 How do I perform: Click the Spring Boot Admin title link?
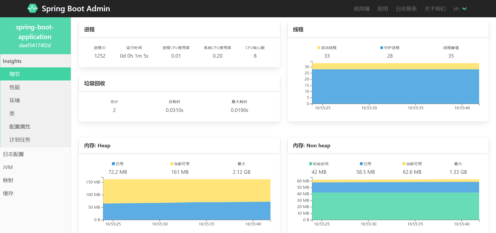76,9
